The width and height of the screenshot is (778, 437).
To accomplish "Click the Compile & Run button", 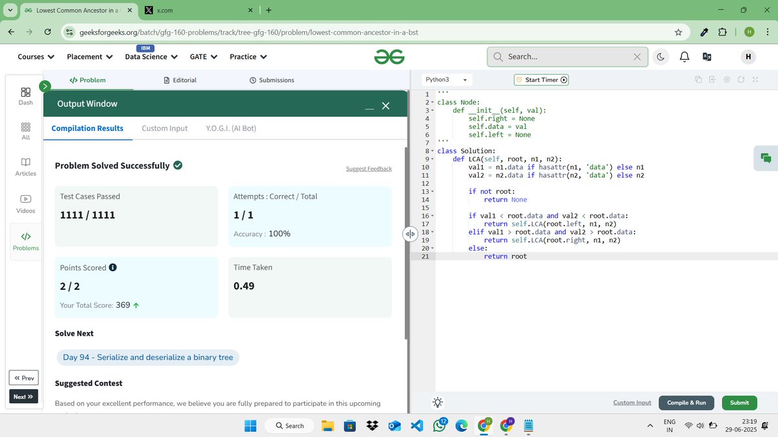I will coord(687,403).
